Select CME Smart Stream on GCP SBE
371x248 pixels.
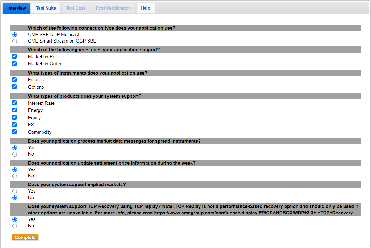(x=14, y=41)
